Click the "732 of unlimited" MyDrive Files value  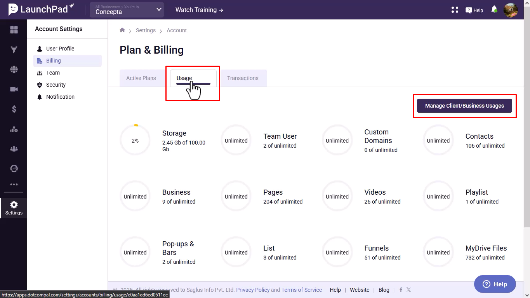(485, 258)
